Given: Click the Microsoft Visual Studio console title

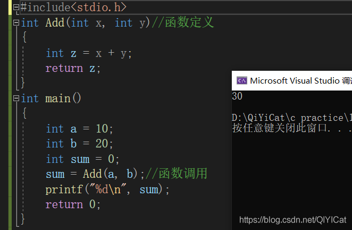Looking at the screenshot, I should point(300,80).
